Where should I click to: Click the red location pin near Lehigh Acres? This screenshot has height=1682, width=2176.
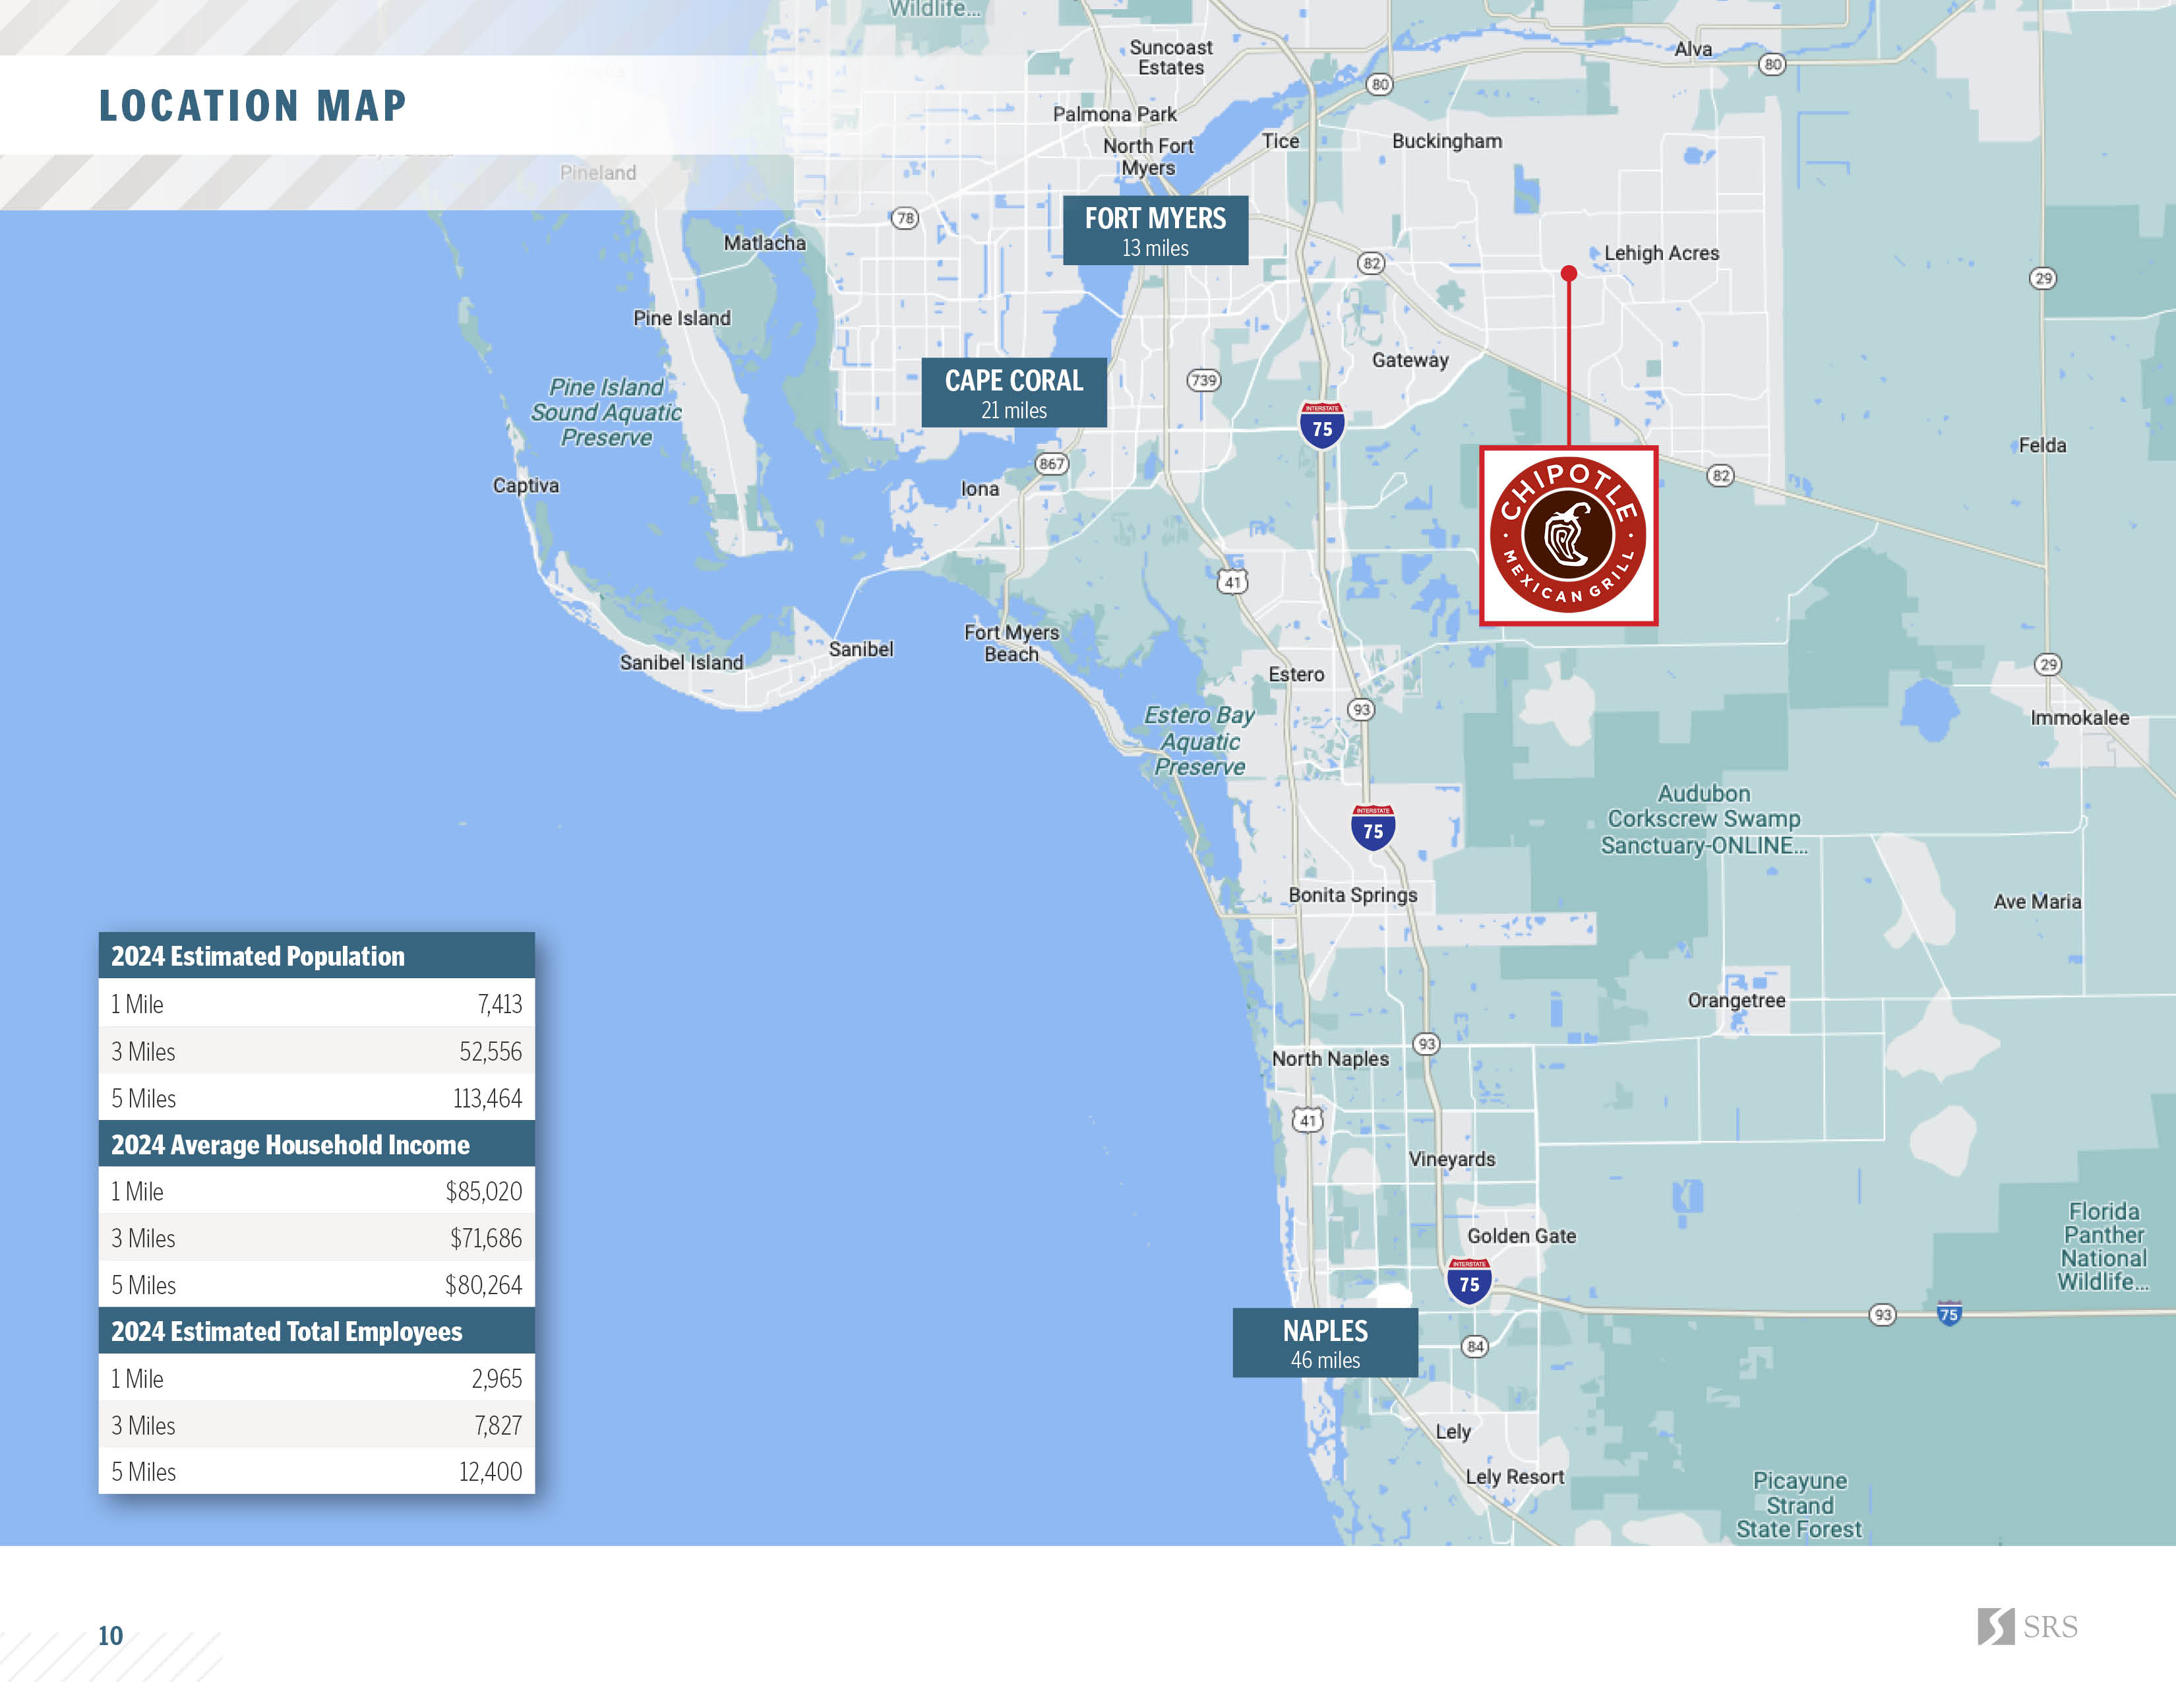click(1568, 273)
